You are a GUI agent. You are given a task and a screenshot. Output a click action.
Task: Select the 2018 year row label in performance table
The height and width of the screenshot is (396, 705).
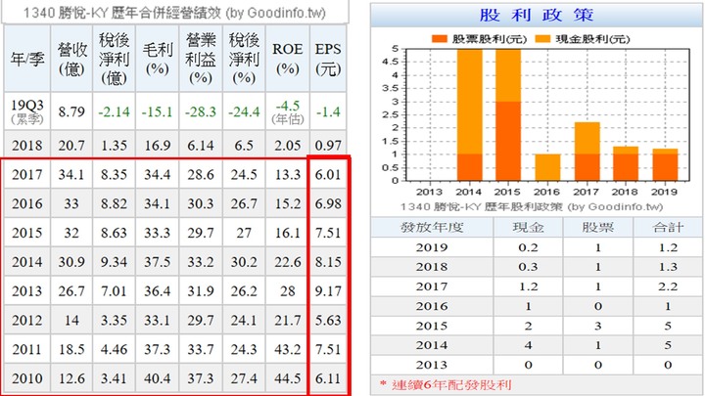coord(27,145)
